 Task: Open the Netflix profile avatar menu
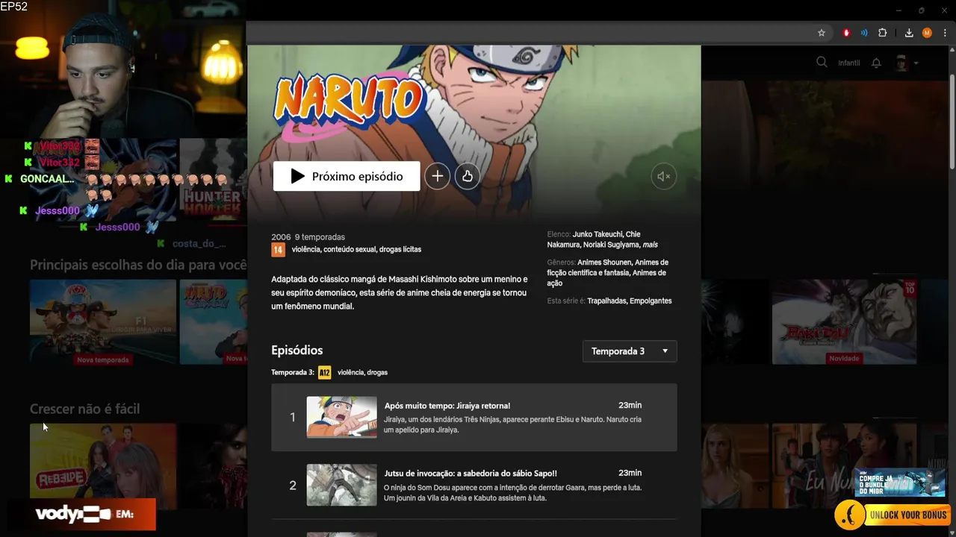[x=901, y=63]
